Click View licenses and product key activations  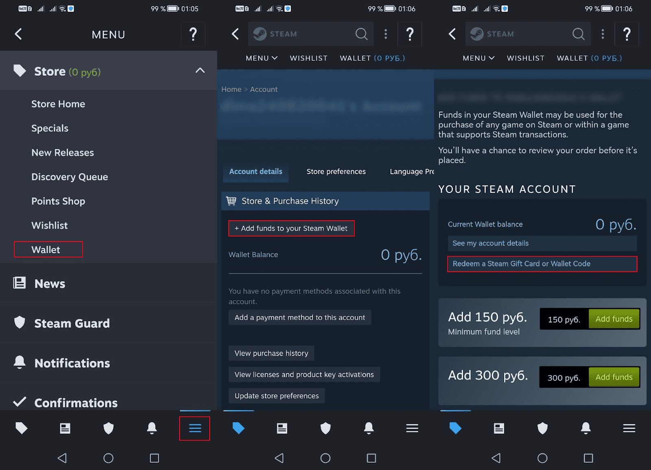304,374
